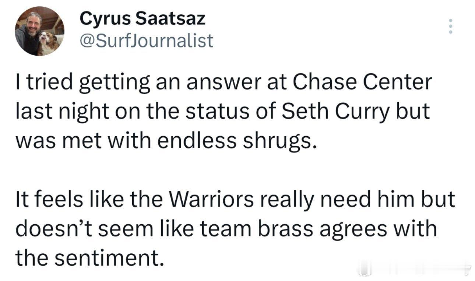Open the Cyrus Saatsaz display name
Image resolution: width=475 pixels, height=281 pixels.
142,18
